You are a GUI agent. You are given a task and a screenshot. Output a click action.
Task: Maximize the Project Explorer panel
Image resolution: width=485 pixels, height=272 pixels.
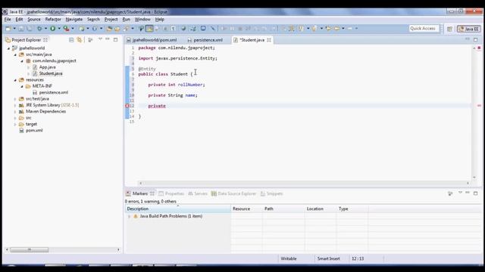tap(115, 40)
